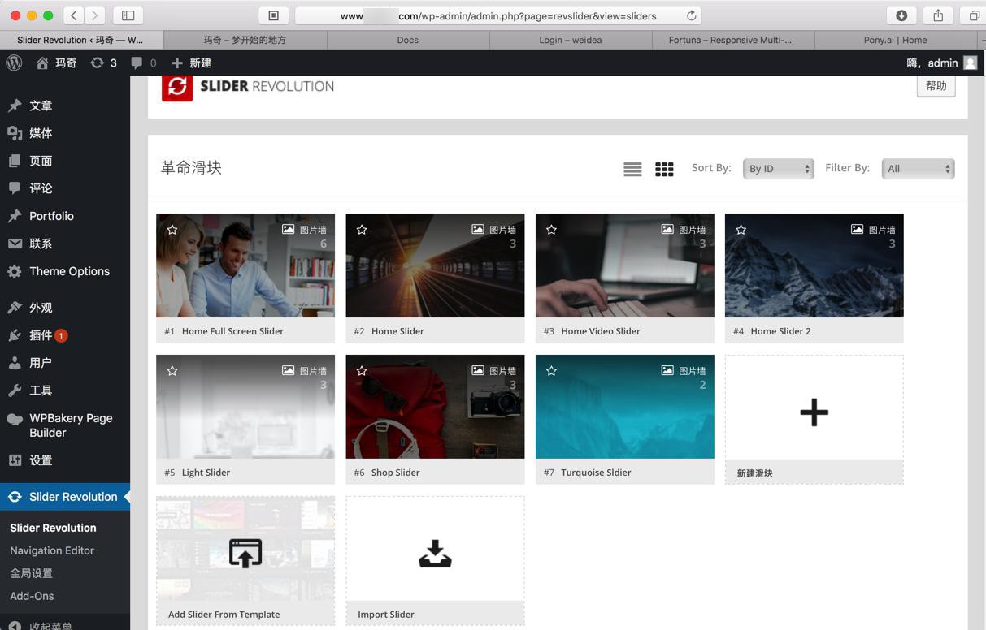Open 外观 menu in sidebar
Image resolution: width=986 pixels, height=630 pixels.
click(65, 308)
